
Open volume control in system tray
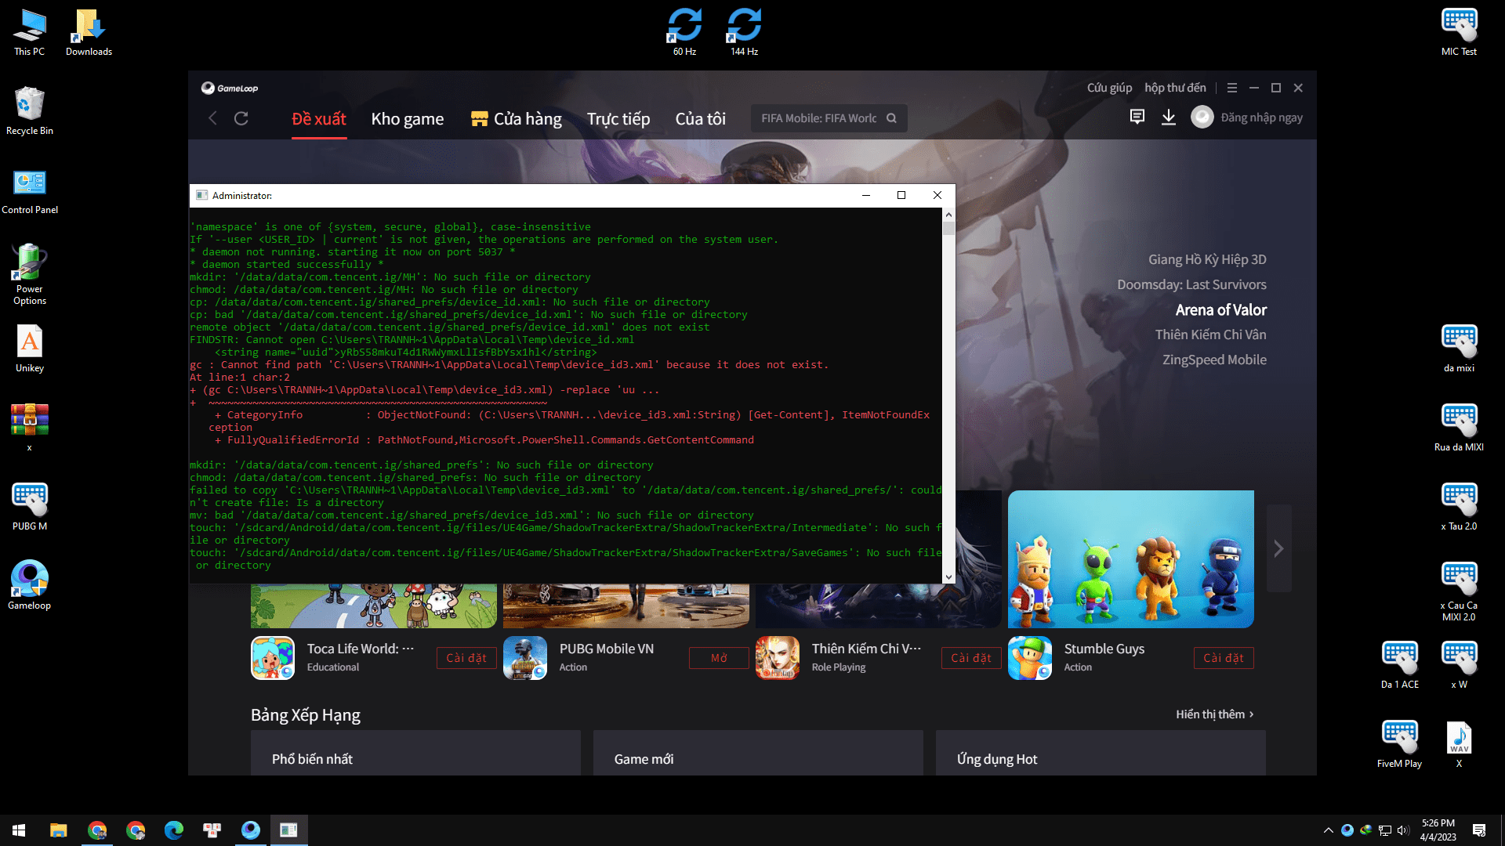click(x=1403, y=830)
